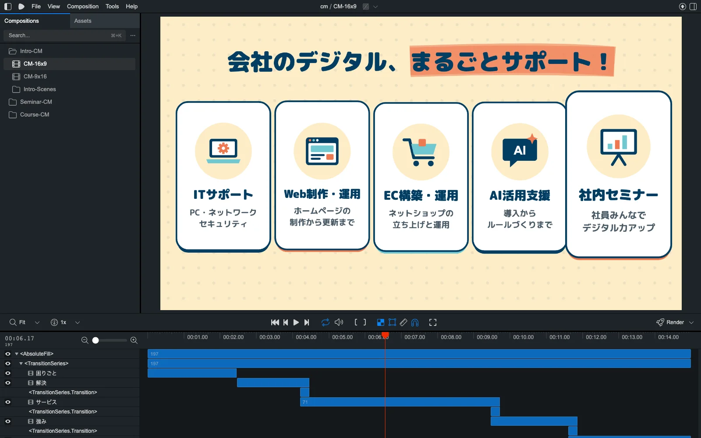Collapse the TransitionSeries timeline row
The width and height of the screenshot is (701, 438).
click(21, 364)
